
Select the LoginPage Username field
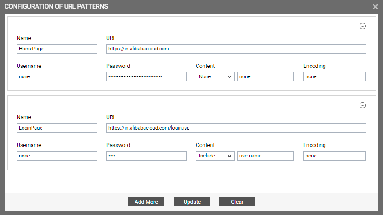pos(57,156)
